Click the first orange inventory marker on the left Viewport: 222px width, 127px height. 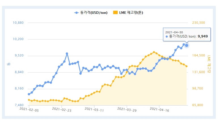click(29, 100)
